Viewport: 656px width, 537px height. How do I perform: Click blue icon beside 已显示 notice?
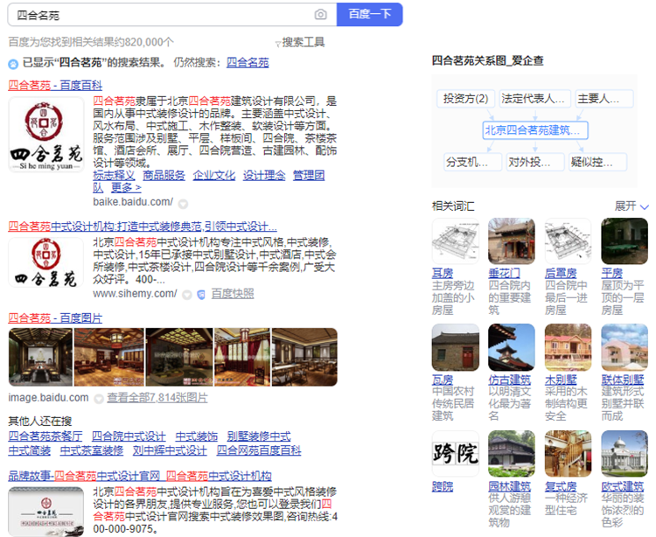coord(13,64)
